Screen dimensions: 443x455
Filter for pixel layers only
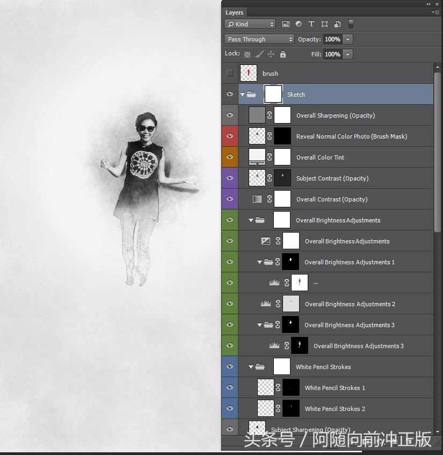pyautogui.click(x=286, y=24)
